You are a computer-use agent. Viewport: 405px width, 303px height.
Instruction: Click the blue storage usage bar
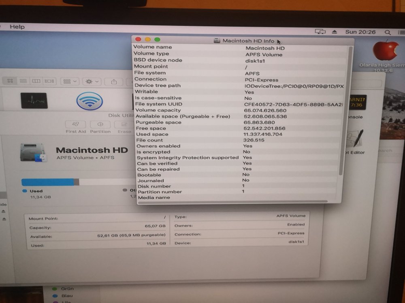[47, 182]
